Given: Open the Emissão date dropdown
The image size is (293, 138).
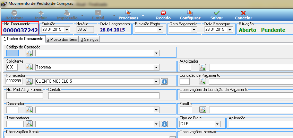Looking at the screenshot, I should click(67, 29).
